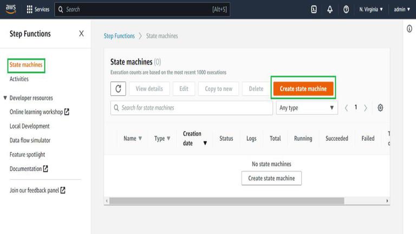Select Activities in the sidebar
The image size is (416, 234).
point(19,79)
